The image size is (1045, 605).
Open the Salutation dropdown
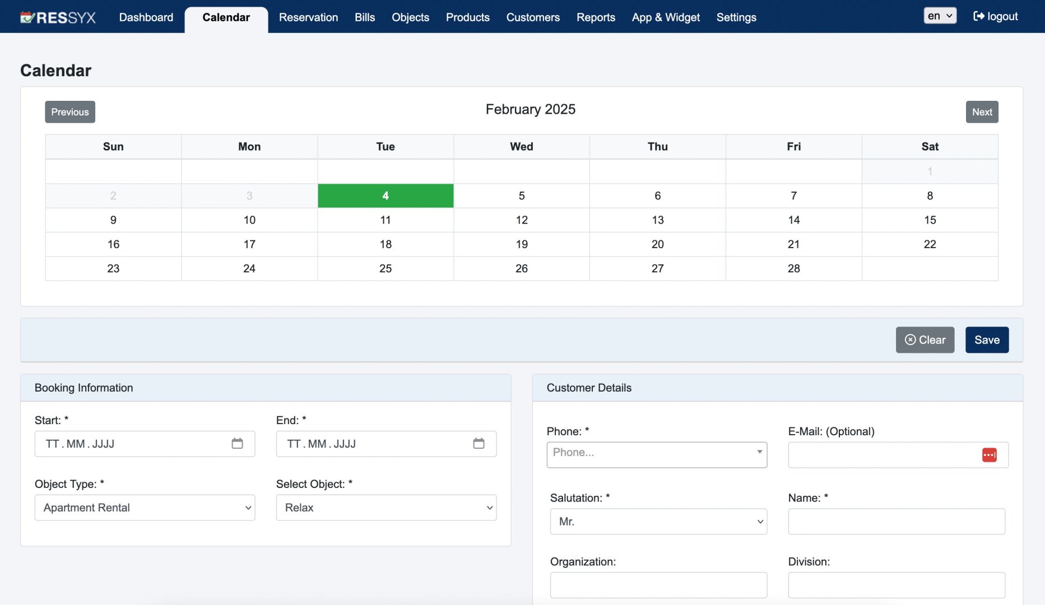coord(658,522)
